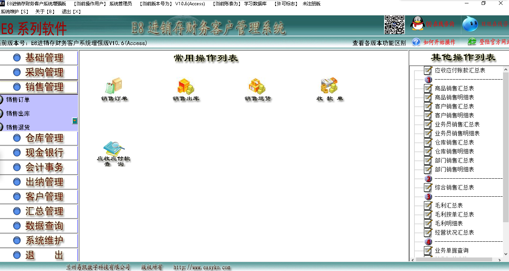This screenshot has width=509, height=271.
Task: Open the 客户管理 sidebar module
Action: (39, 197)
